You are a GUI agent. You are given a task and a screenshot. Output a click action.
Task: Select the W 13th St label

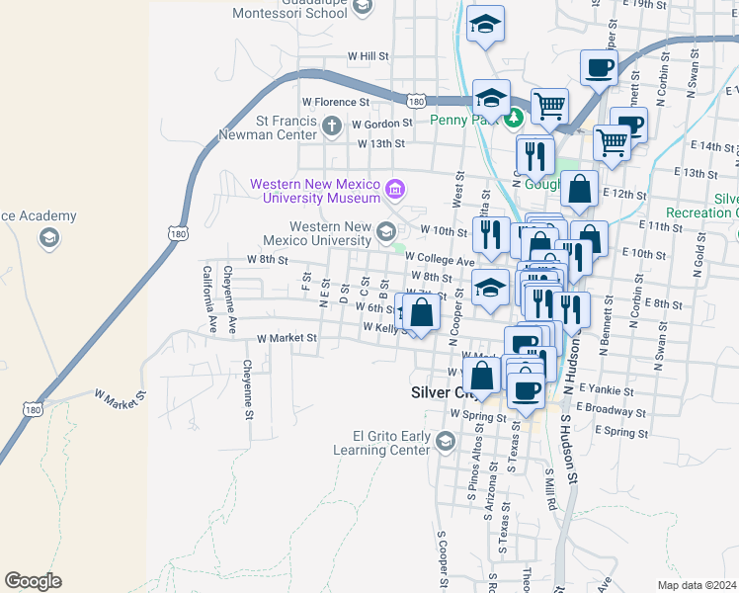(380, 143)
